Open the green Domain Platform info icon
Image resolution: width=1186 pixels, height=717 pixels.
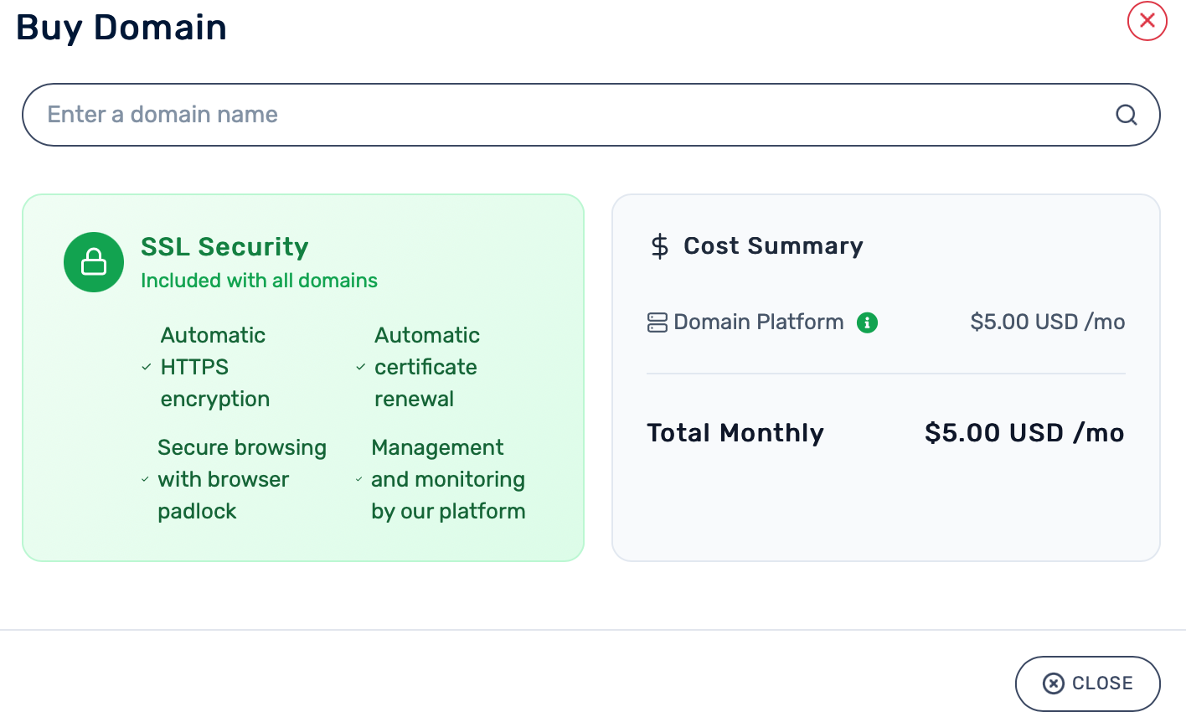coord(867,322)
